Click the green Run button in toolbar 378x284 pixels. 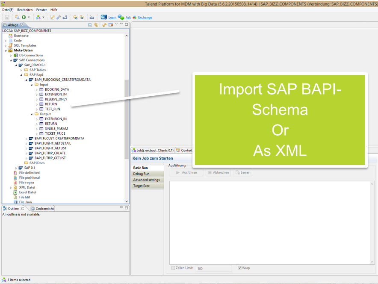pyautogui.click(x=24, y=17)
